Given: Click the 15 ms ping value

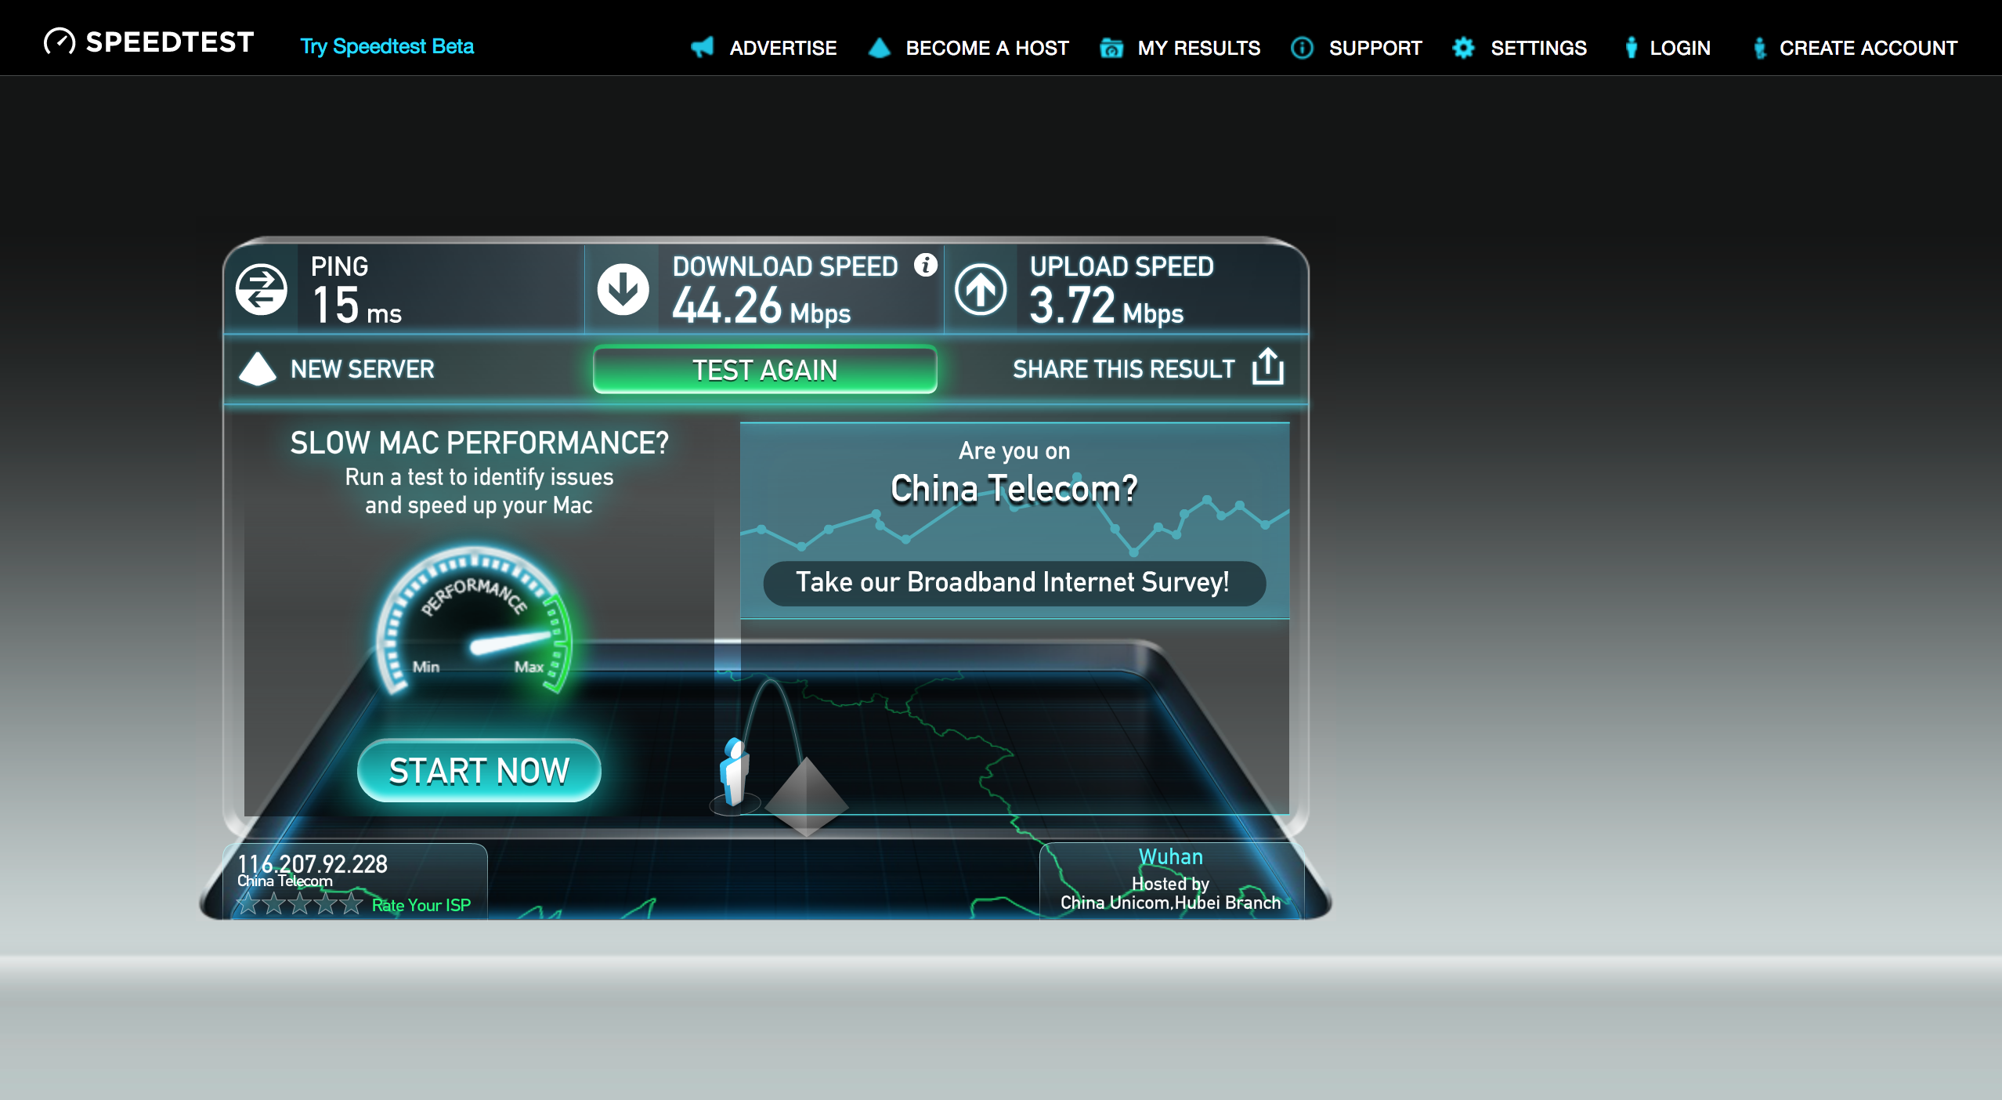Looking at the screenshot, I should pos(356,306).
